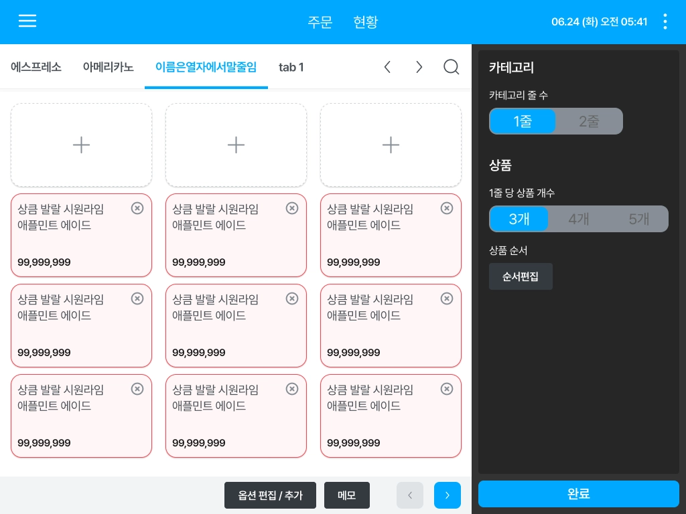This screenshot has height=514, width=686.
Task: Click the 순서편집 button
Action: (x=521, y=276)
